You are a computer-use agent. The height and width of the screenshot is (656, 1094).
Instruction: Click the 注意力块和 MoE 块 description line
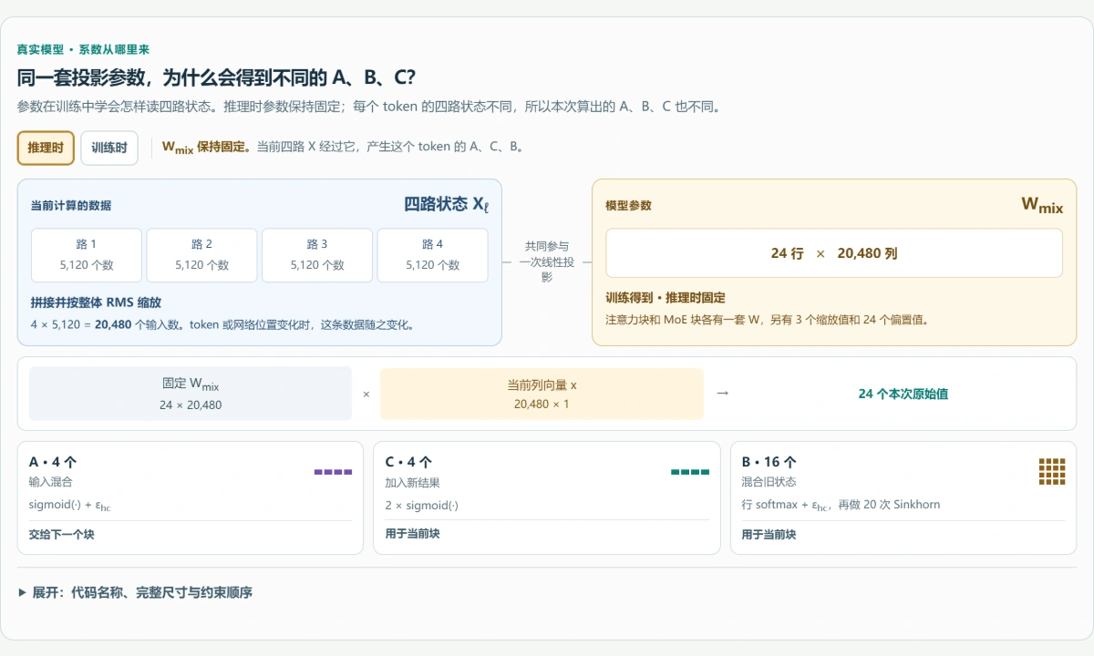coord(767,320)
